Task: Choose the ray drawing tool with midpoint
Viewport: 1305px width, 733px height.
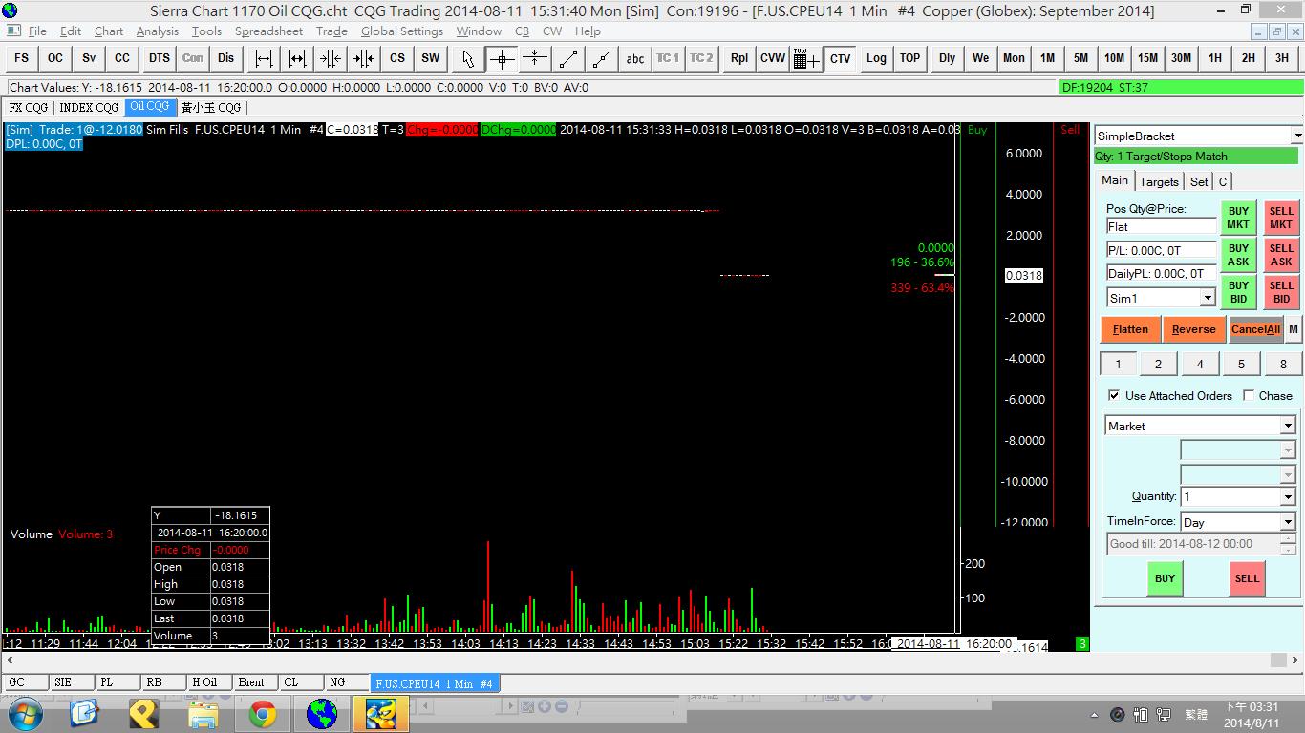Action: [602, 58]
